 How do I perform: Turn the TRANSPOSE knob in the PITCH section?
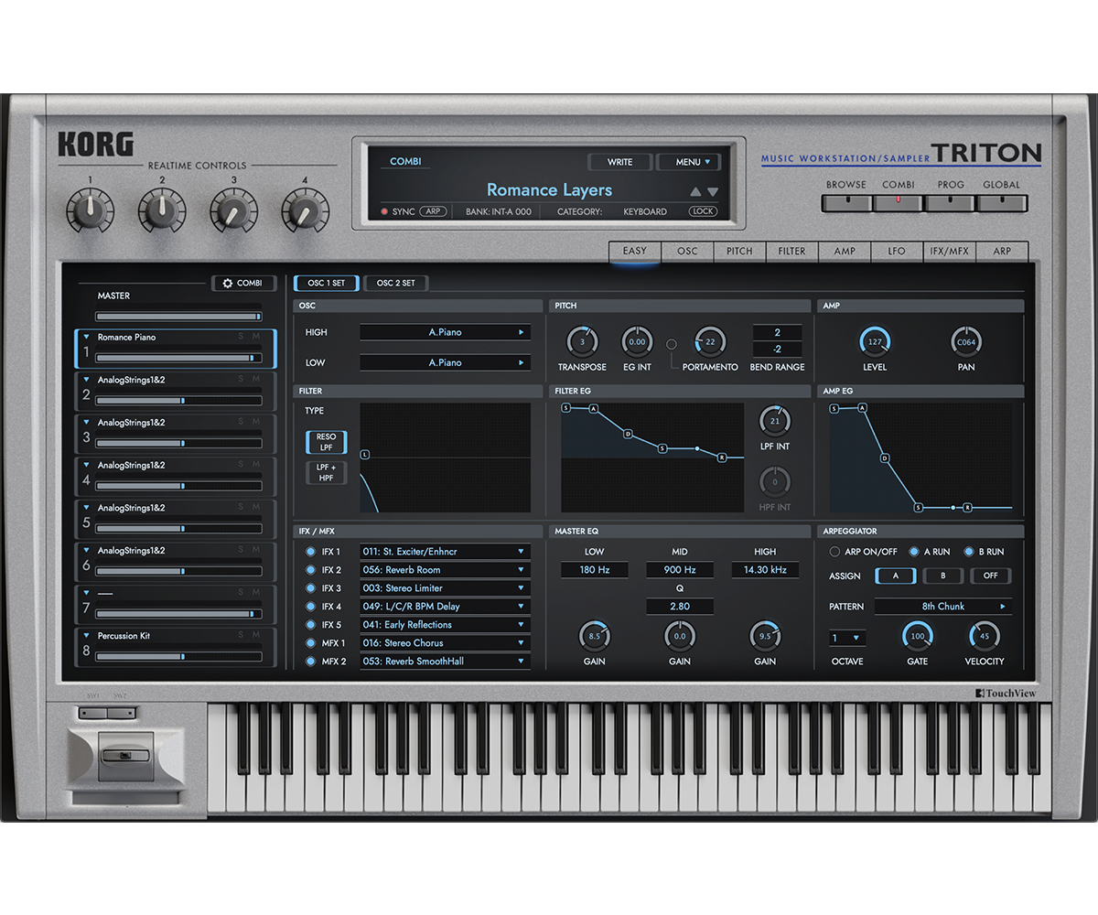coord(582,340)
